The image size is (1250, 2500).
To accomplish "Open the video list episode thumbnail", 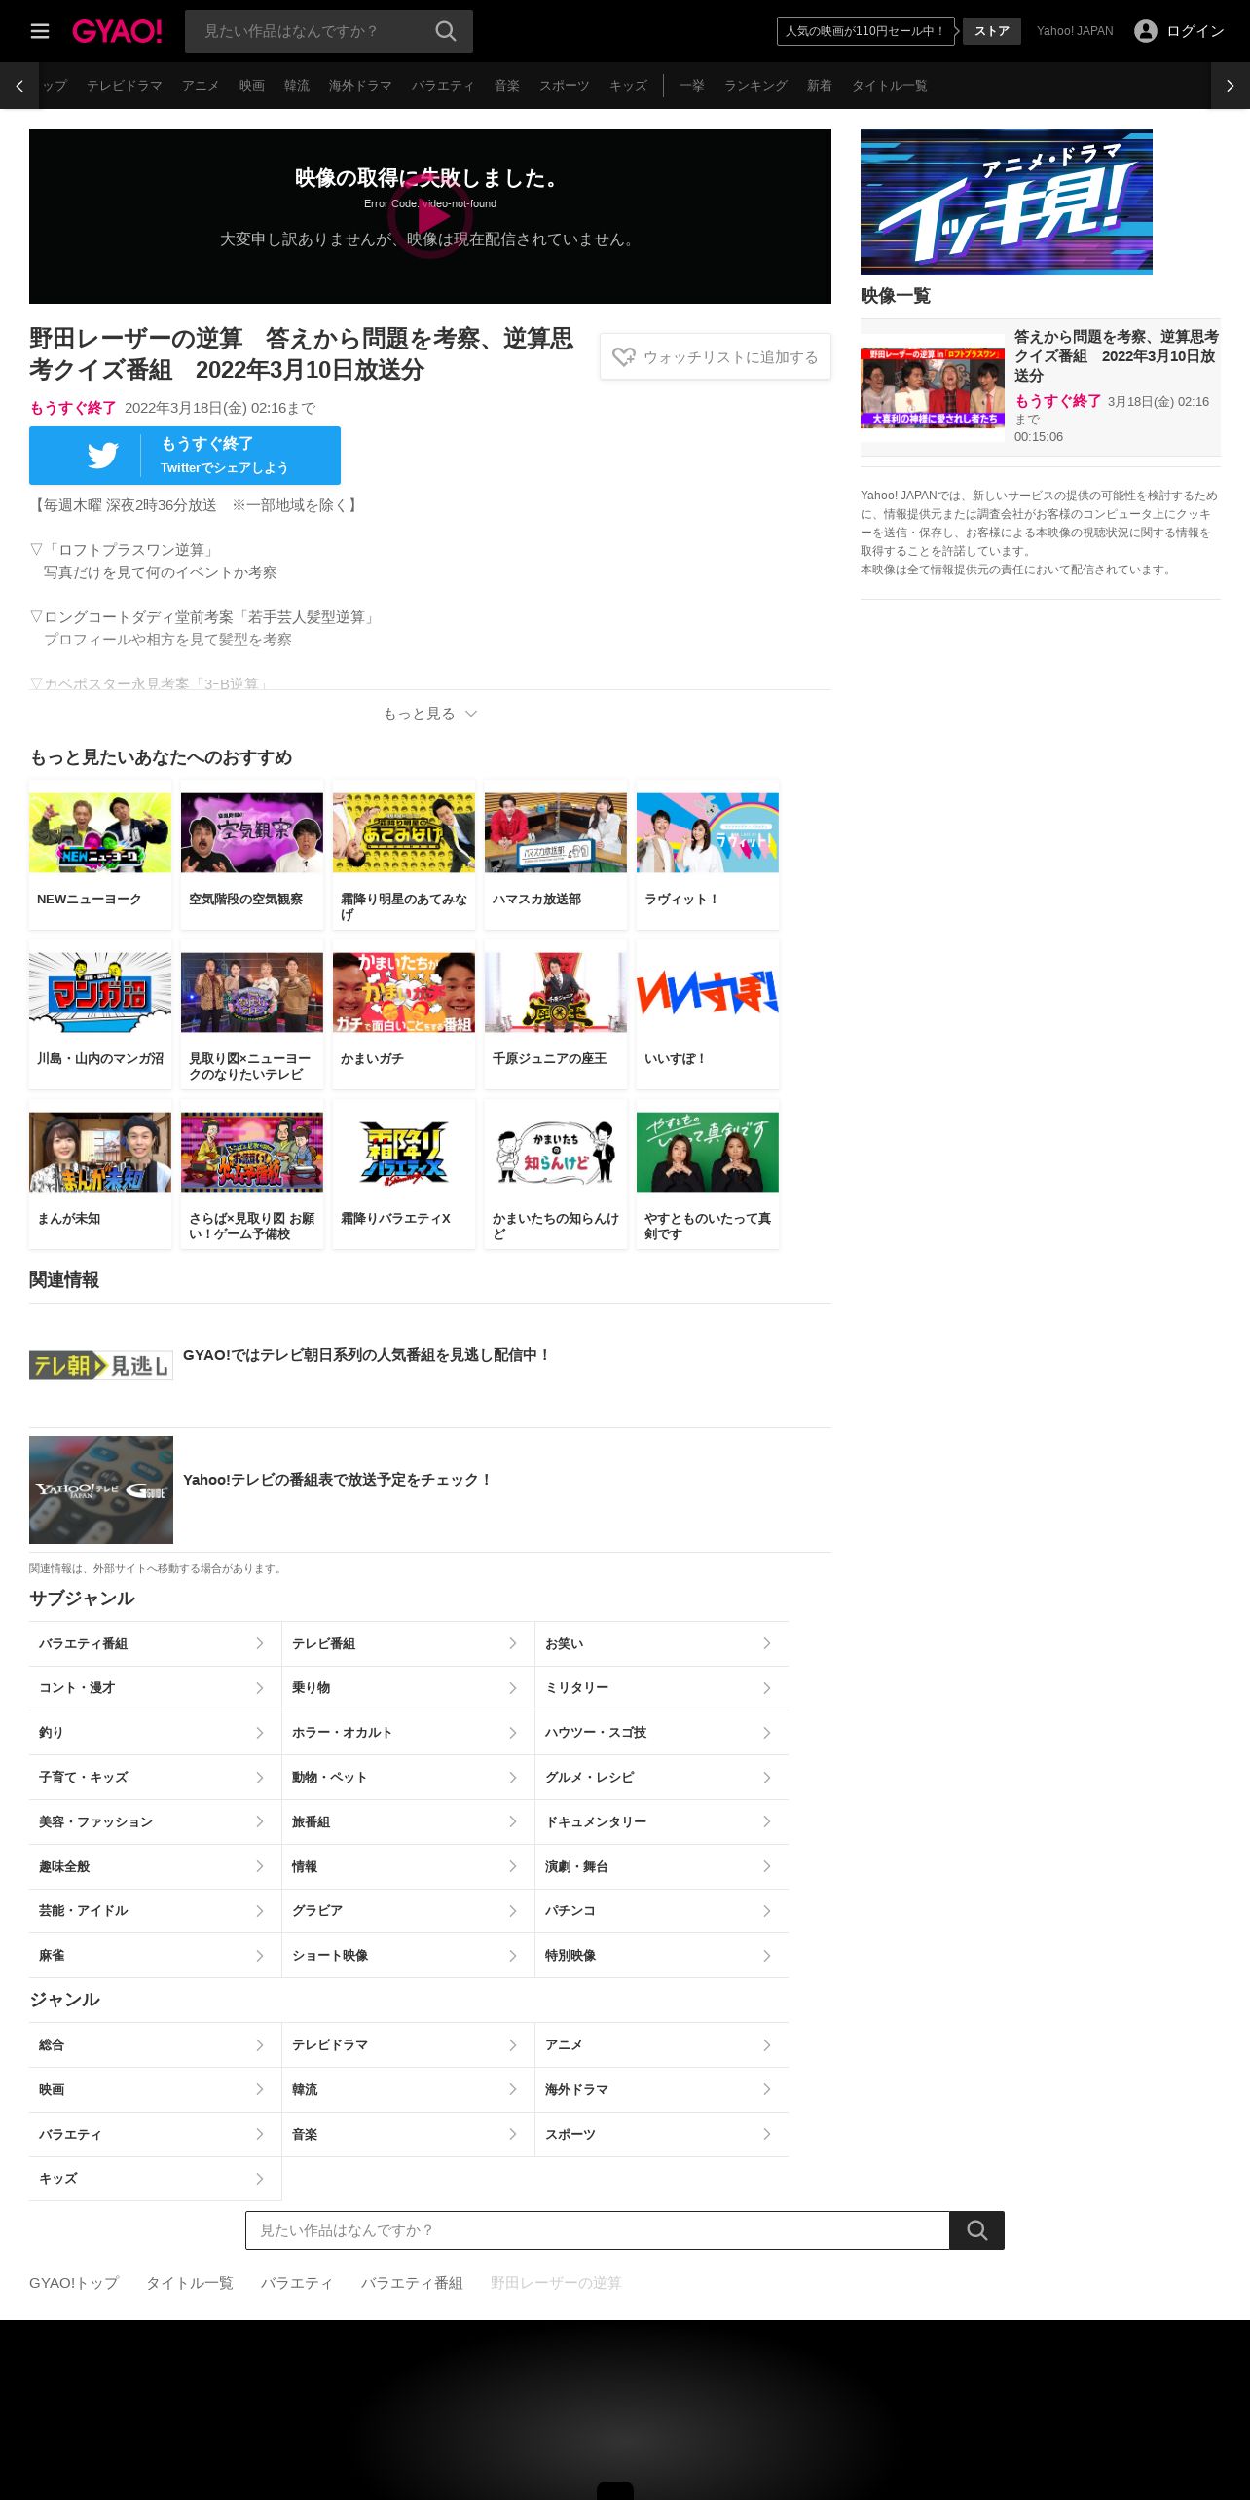I will (933, 388).
